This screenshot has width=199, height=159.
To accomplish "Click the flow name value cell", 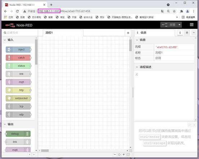I will (174, 53).
